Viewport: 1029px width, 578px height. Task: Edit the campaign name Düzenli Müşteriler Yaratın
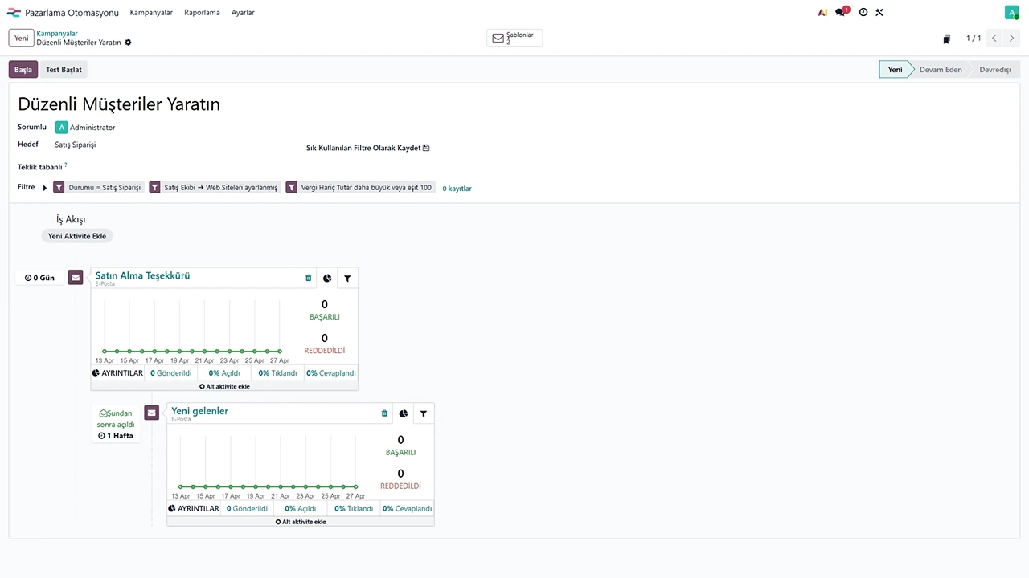[119, 104]
